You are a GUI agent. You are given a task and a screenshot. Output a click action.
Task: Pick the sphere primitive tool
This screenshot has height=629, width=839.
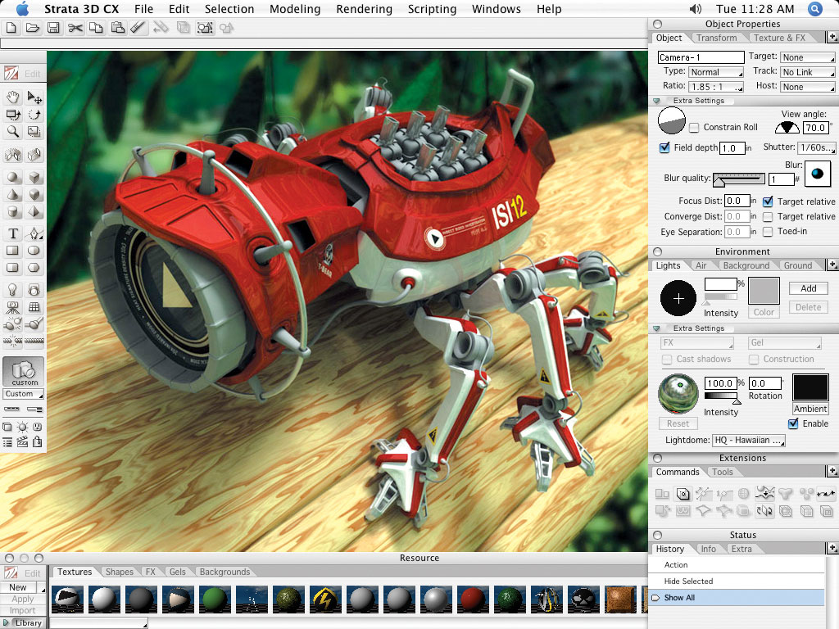[x=13, y=178]
